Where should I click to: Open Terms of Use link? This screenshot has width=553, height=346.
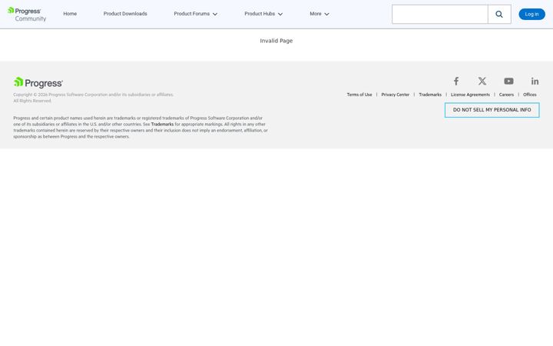point(359,95)
